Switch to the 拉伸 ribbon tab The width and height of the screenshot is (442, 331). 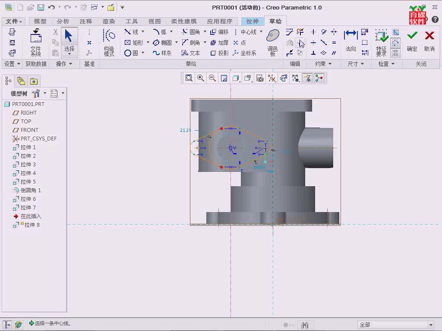click(252, 22)
